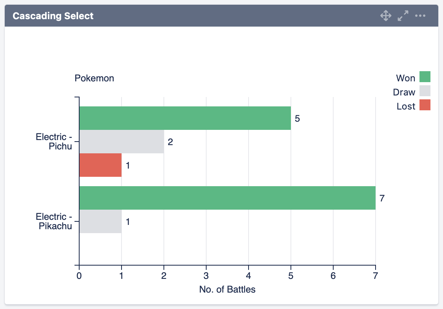Select Pichu's gray Draw bar showing 2
This screenshot has width=443, height=309.
[x=122, y=142]
